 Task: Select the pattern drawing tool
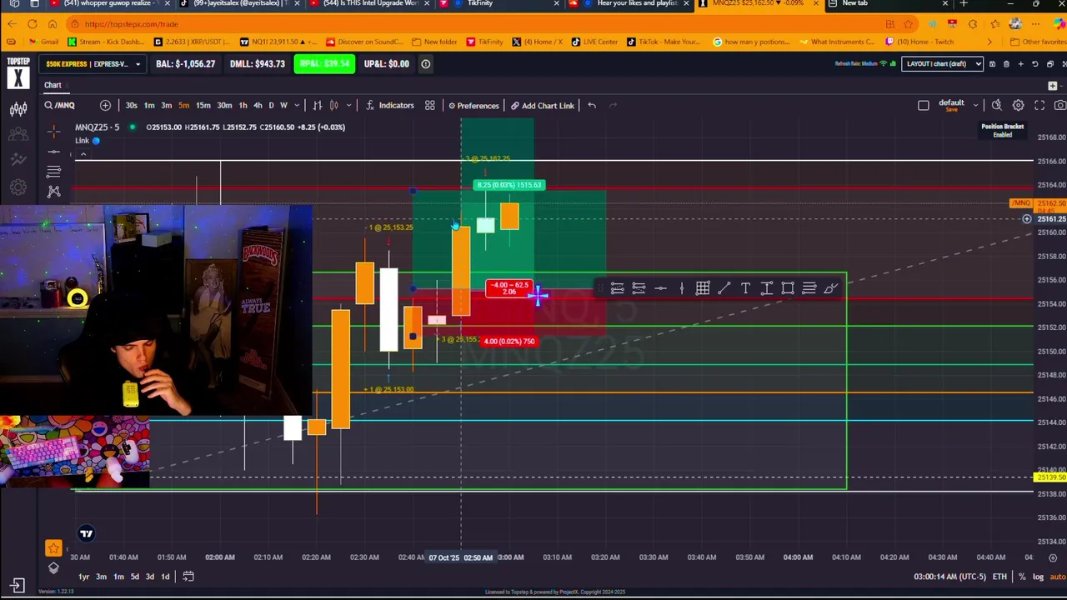coord(53,192)
